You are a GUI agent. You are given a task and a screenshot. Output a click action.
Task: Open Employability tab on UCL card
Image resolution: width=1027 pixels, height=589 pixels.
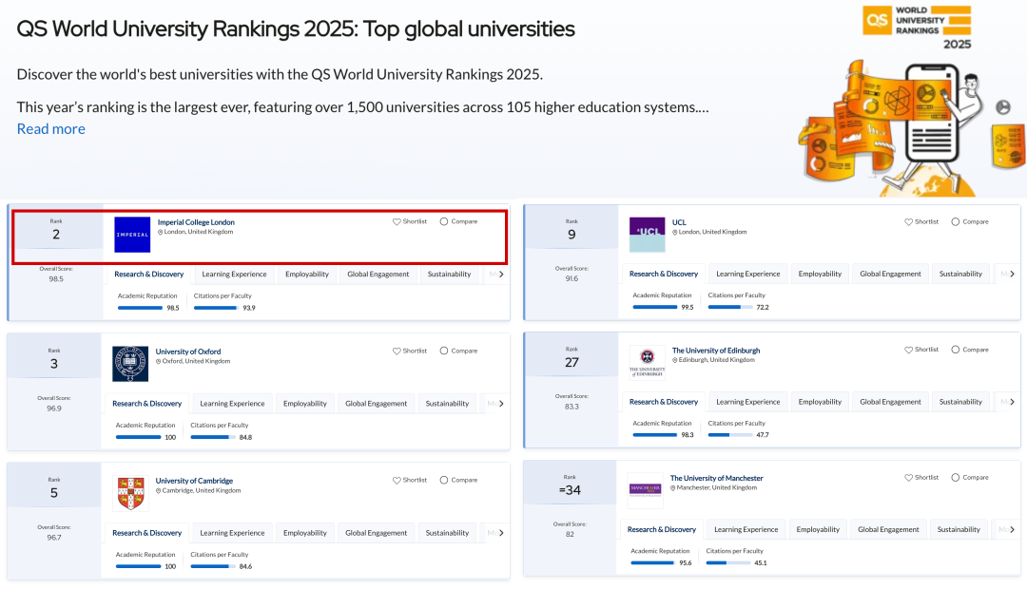[820, 275]
